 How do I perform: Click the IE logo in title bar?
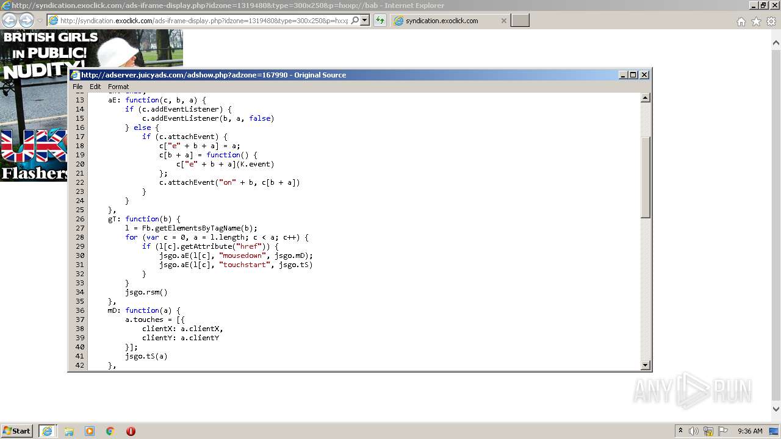(6, 5)
